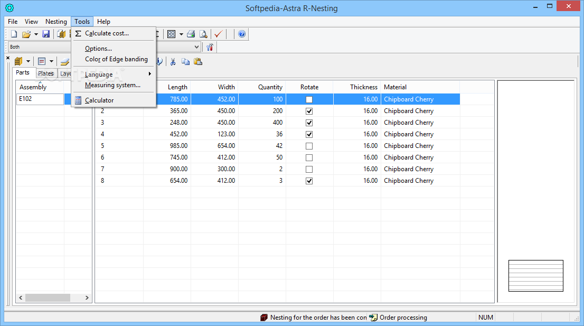Choose Calculate cost... menu entry
Image resolution: width=584 pixels, height=326 pixels.
pos(114,33)
